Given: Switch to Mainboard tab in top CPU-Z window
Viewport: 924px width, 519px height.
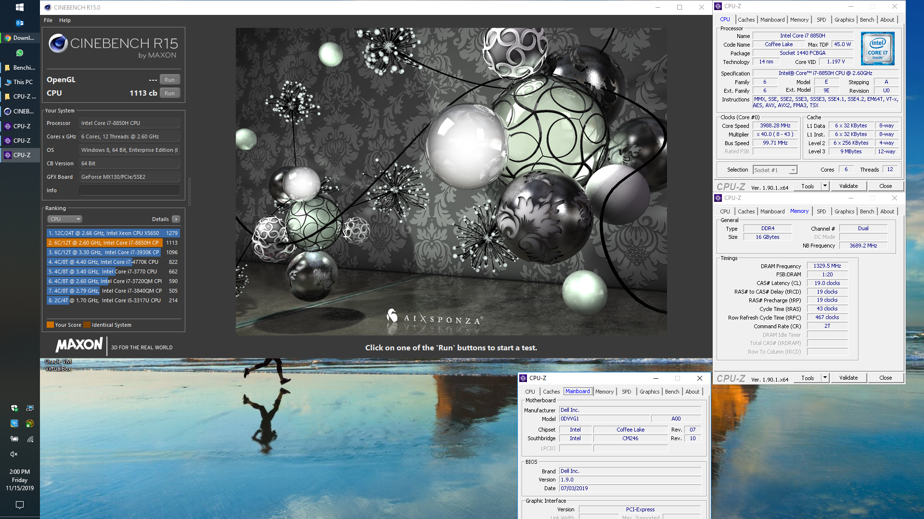Looking at the screenshot, I should pos(772,20).
